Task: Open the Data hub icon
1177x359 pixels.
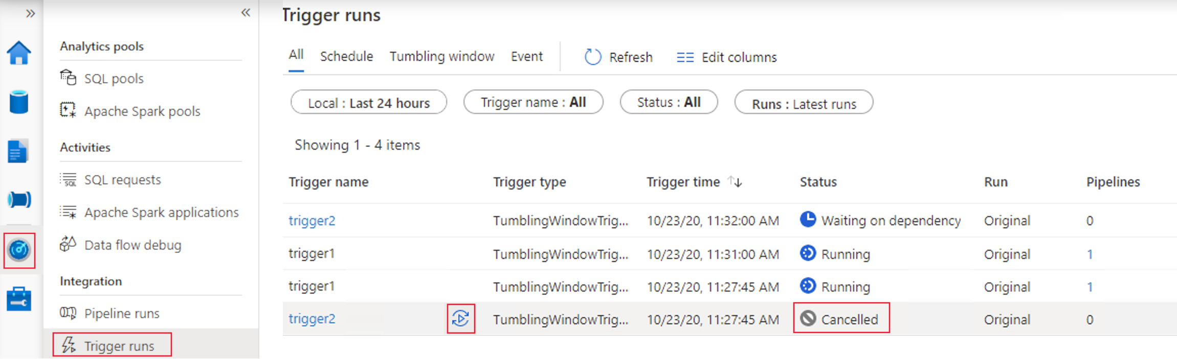Action: (18, 102)
